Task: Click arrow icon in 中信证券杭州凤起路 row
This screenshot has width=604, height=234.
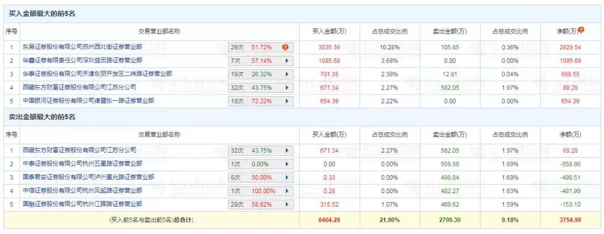Action: coord(286,191)
